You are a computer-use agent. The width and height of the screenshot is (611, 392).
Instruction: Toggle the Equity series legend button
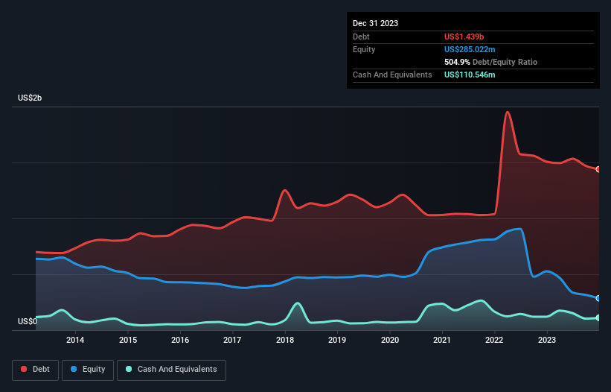88,370
